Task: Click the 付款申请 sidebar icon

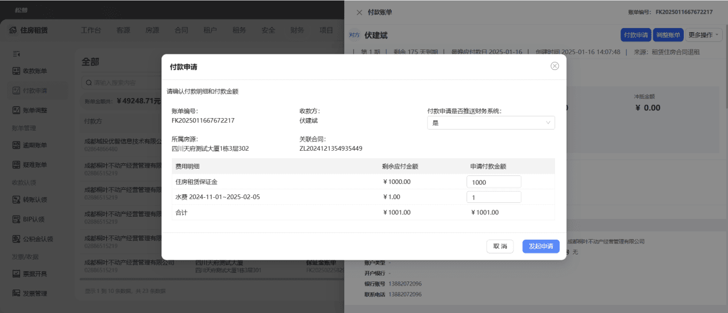Action: point(17,91)
